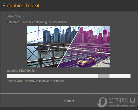Click 'Please wait, this may take several minutes...'
The image size is (138, 110).
coord(36,81)
